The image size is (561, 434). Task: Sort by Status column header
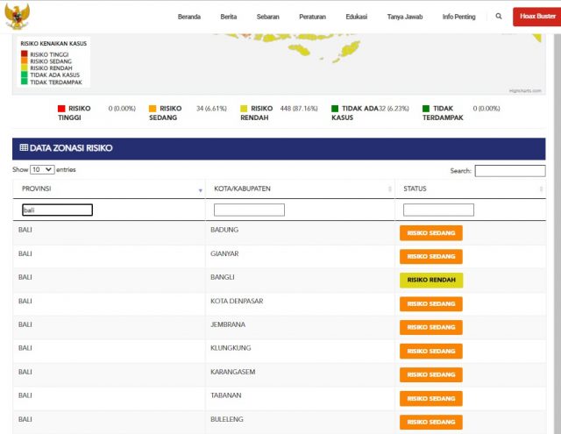470,189
